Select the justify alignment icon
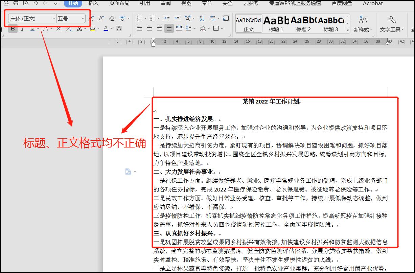Viewport: 415px width, 273px height. click(x=169, y=28)
